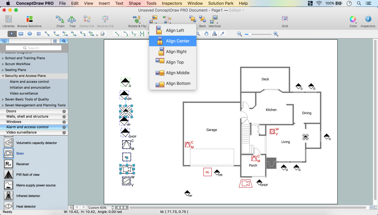Open the Solution Park menu
The image size is (378, 215).
tap(221, 3)
